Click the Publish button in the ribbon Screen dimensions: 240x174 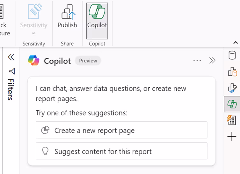click(67, 17)
